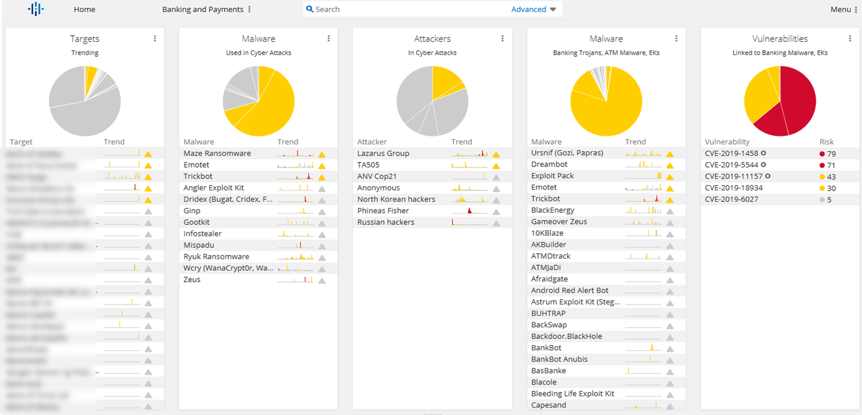
Task: Go to the Home tab
Action: pos(84,10)
